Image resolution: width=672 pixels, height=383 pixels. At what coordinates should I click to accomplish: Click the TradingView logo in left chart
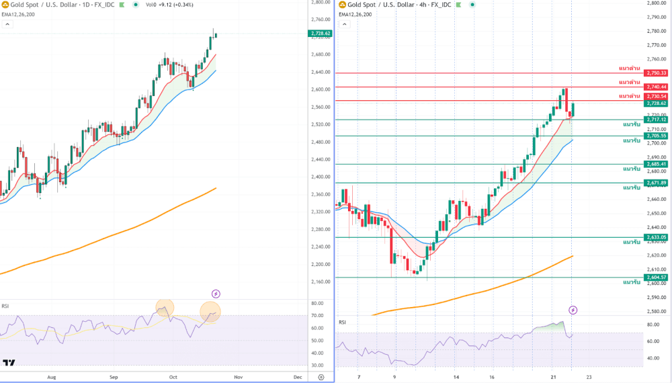pyautogui.click(x=9, y=363)
